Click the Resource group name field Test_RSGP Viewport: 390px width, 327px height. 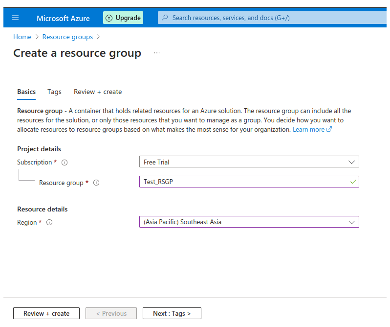tap(249, 182)
